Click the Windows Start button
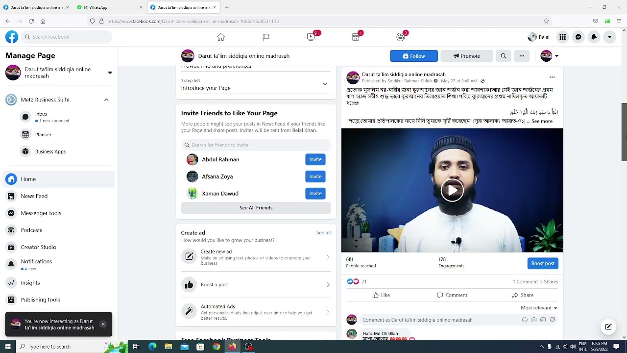627x353 pixels. point(8,347)
